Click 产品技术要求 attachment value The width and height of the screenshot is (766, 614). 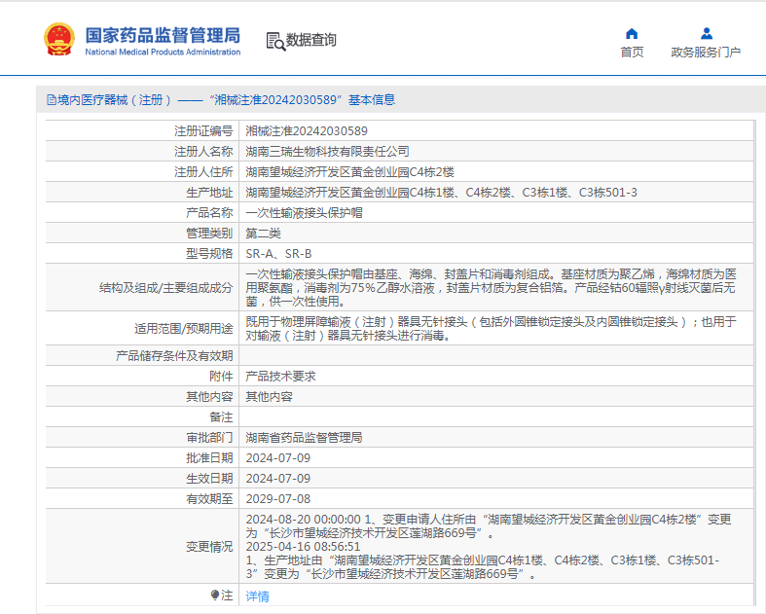coord(280,377)
